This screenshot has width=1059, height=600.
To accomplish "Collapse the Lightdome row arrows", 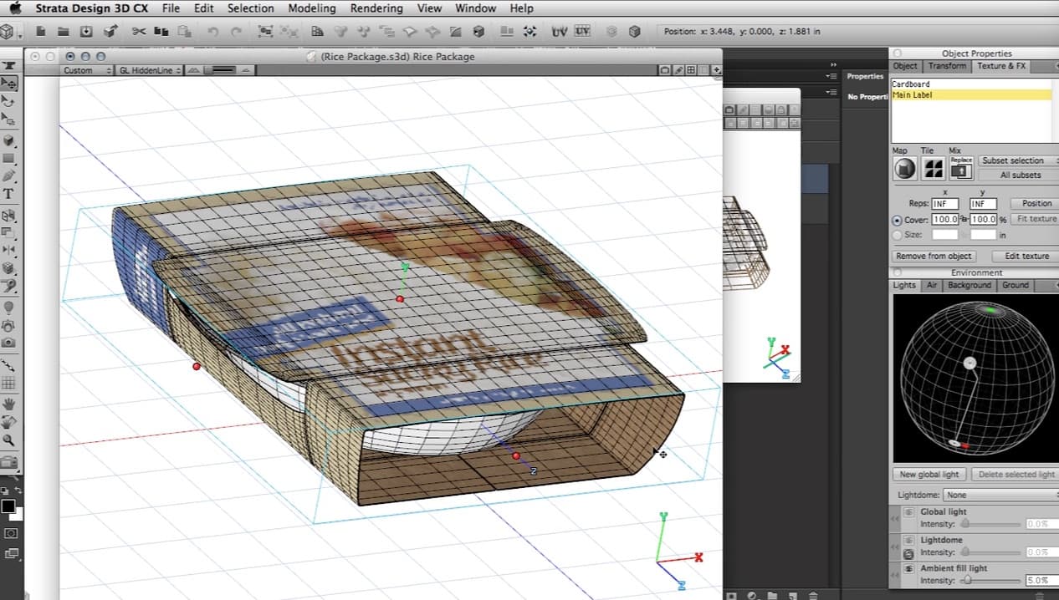I will [x=896, y=547].
